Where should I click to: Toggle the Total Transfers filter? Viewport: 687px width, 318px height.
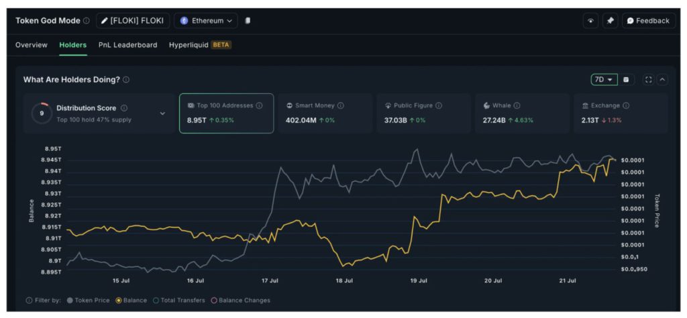(x=179, y=300)
